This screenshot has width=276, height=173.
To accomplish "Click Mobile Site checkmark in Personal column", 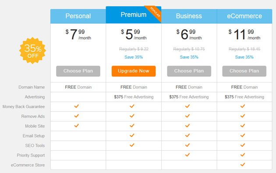I will coord(77,126).
